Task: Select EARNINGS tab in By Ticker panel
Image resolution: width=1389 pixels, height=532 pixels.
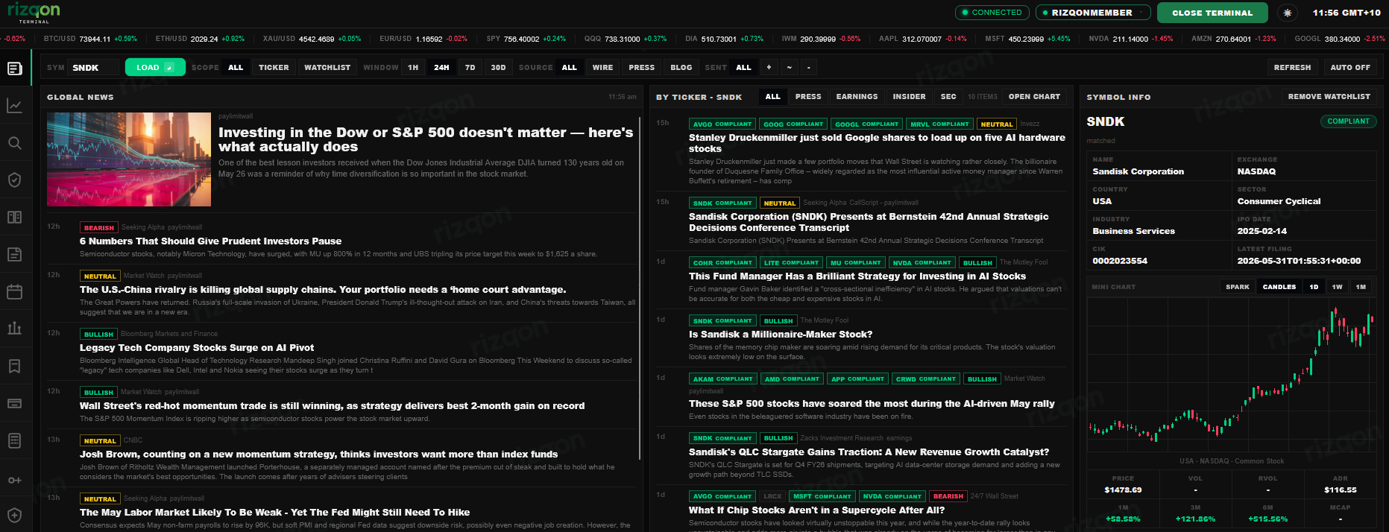Action: 857,97
